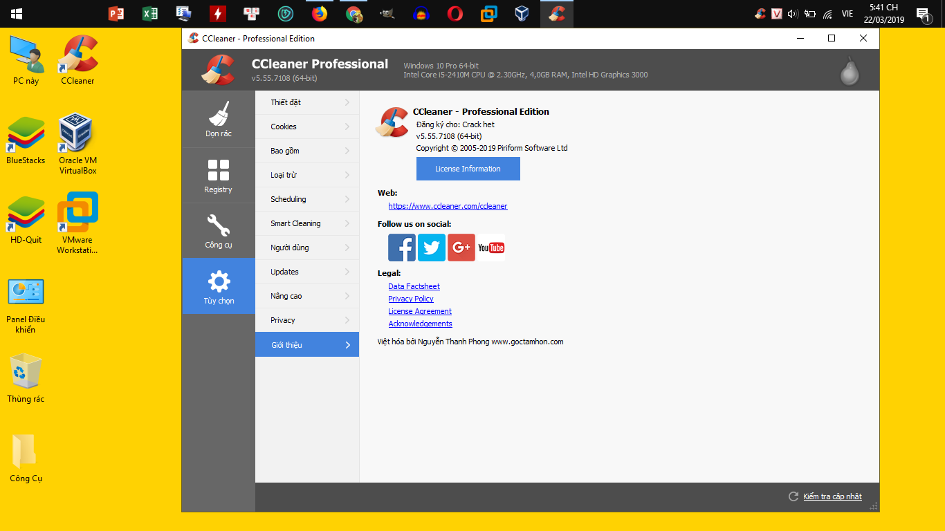Open Opera from the taskbar
Image resolution: width=945 pixels, height=531 pixels.
(x=455, y=14)
